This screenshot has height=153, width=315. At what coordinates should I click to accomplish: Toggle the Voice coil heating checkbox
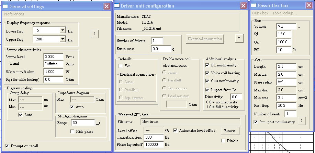point(207,73)
